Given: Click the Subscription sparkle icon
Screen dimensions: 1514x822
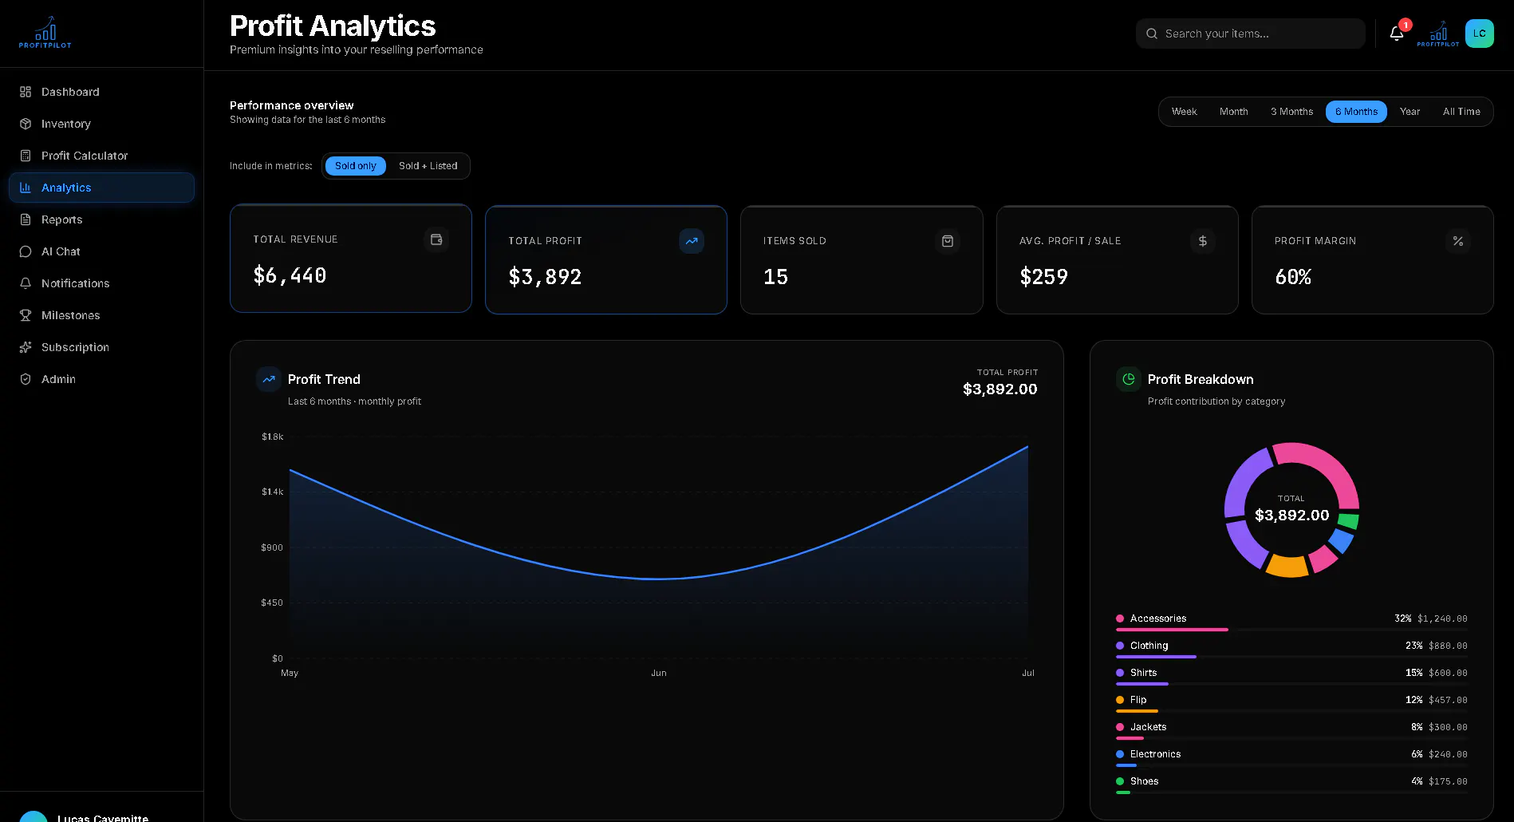Looking at the screenshot, I should [x=26, y=347].
